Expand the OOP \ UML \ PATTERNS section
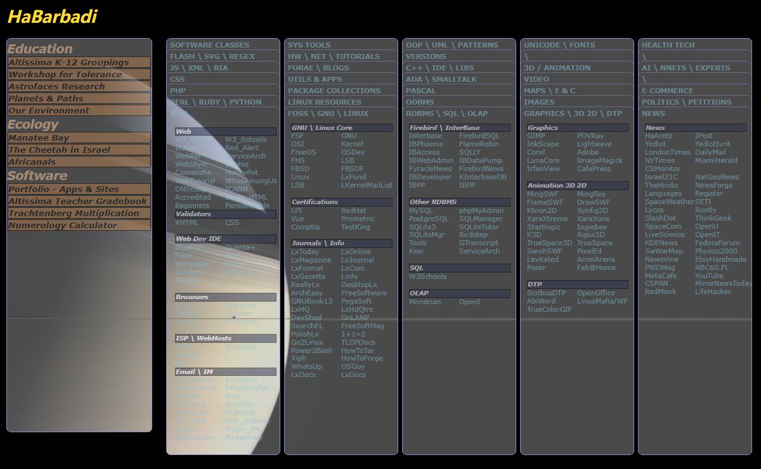This screenshot has width=761, height=469. click(x=459, y=45)
